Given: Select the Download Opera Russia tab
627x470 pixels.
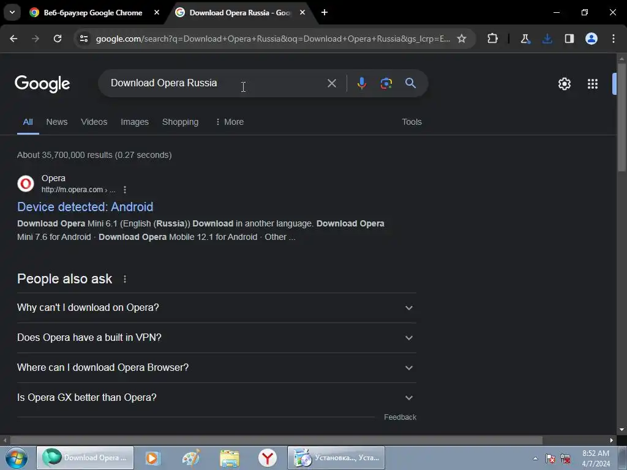Looking at the screenshot, I should tap(240, 12).
